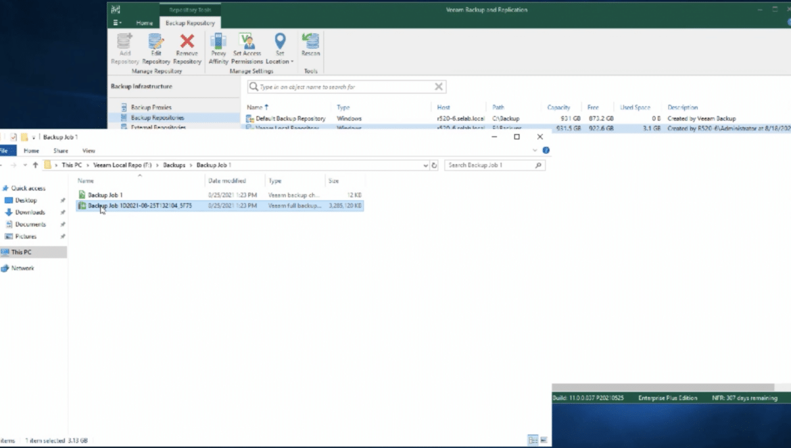The height and width of the screenshot is (448, 791).
Task: Click Backups breadcrumb segment
Action: click(174, 165)
